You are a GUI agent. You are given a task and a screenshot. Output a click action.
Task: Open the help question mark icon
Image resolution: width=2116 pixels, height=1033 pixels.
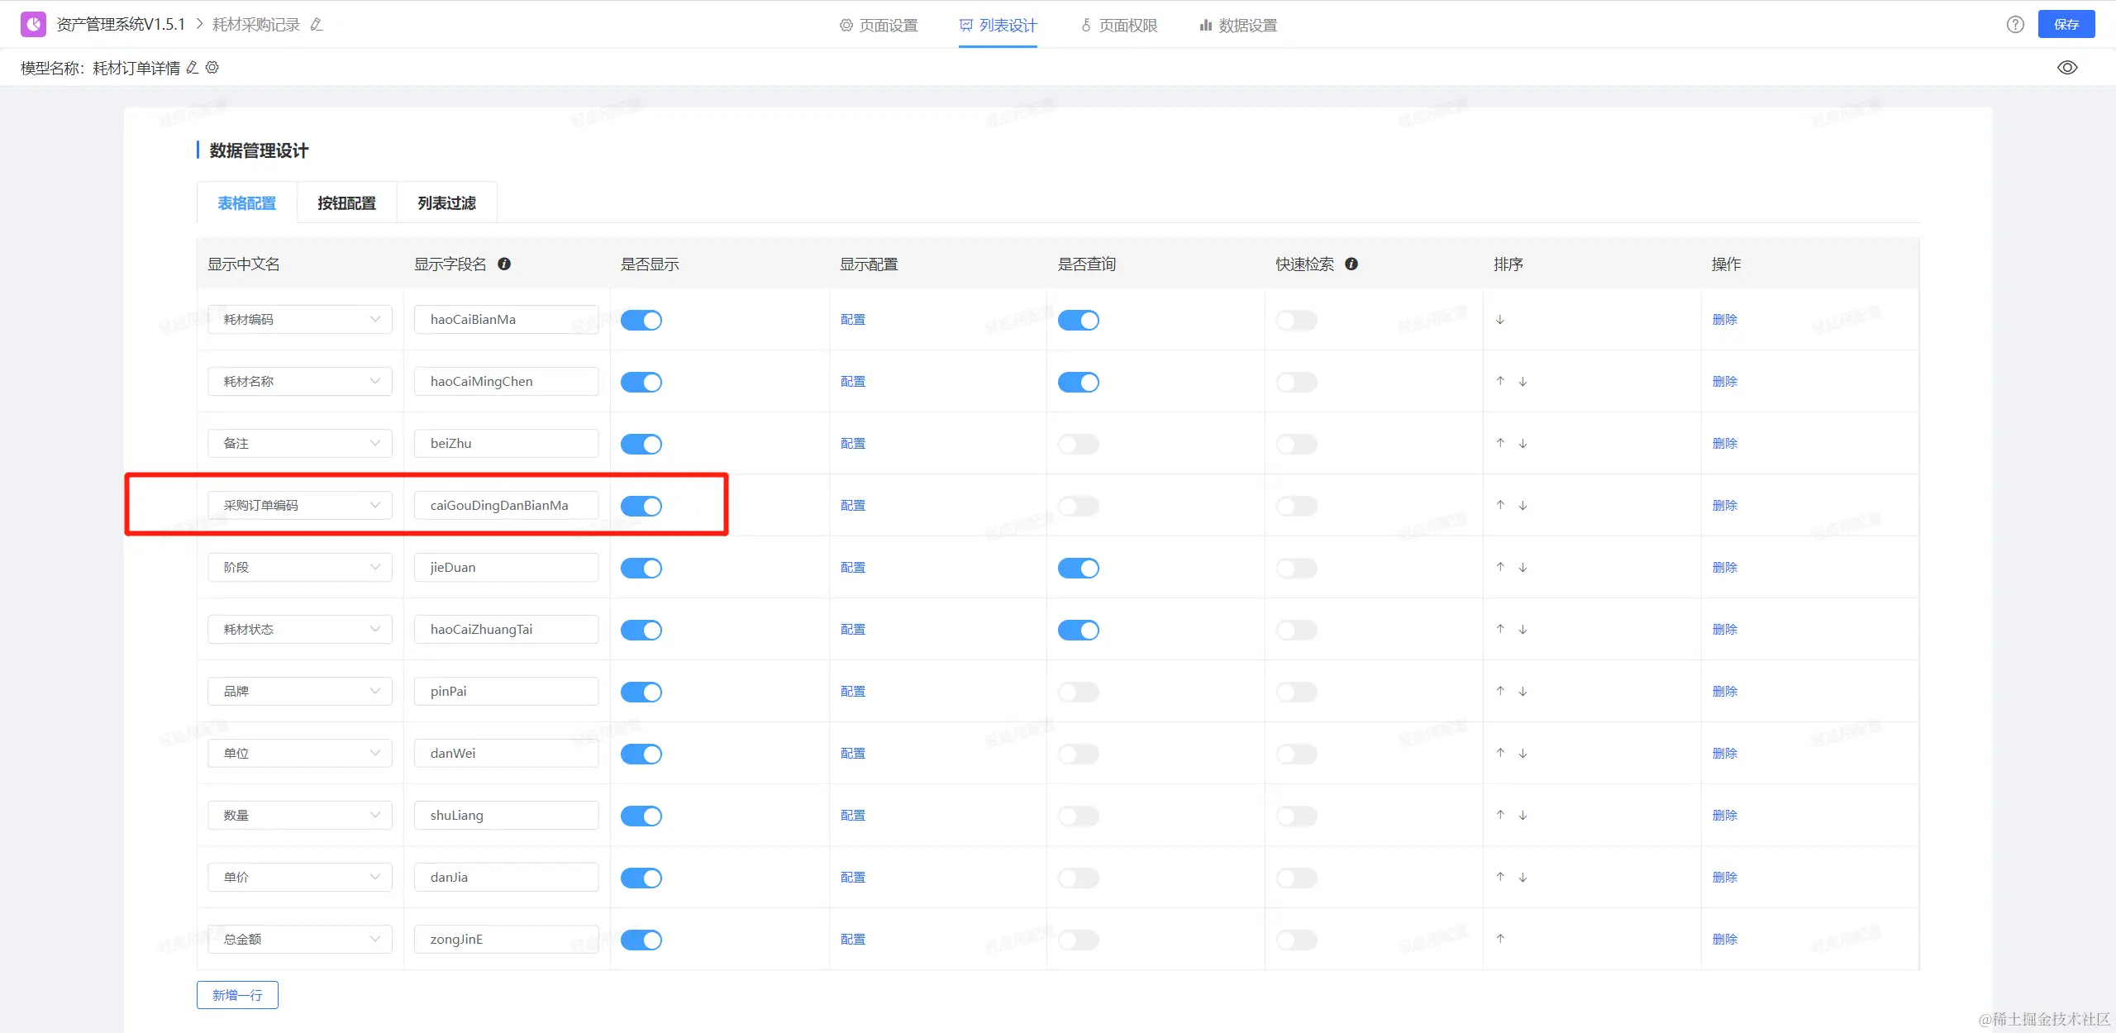[x=2015, y=25]
